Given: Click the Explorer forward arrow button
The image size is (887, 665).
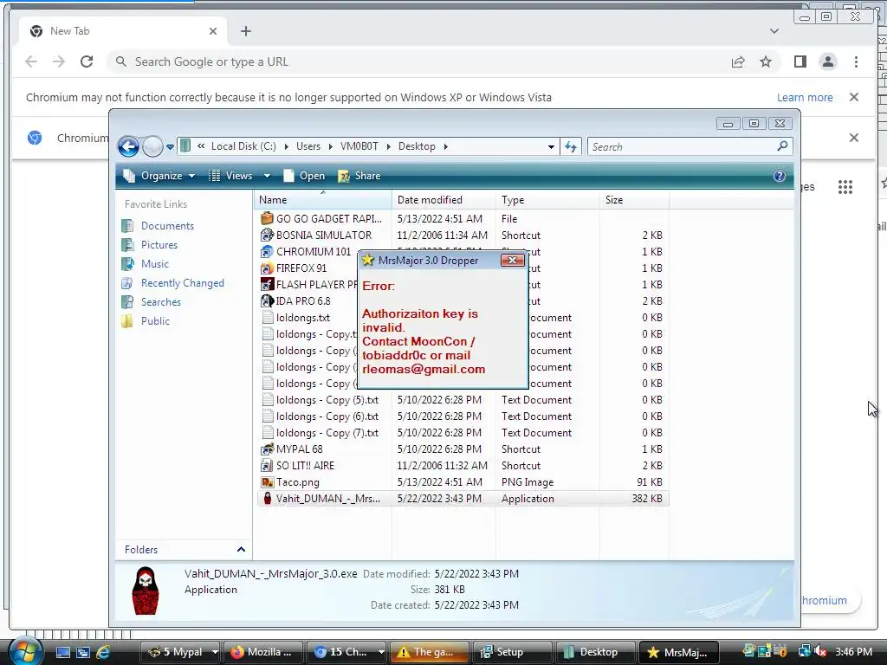Looking at the screenshot, I should (152, 147).
